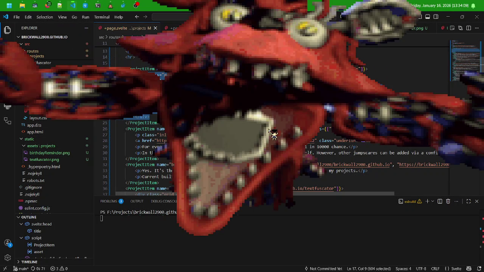The image size is (484, 272).
Task: Toggle the bottom panel layout button
Action: 428,17
